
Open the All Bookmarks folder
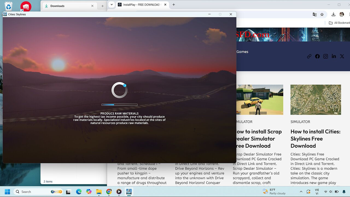pyautogui.click(x=339, y=23)
